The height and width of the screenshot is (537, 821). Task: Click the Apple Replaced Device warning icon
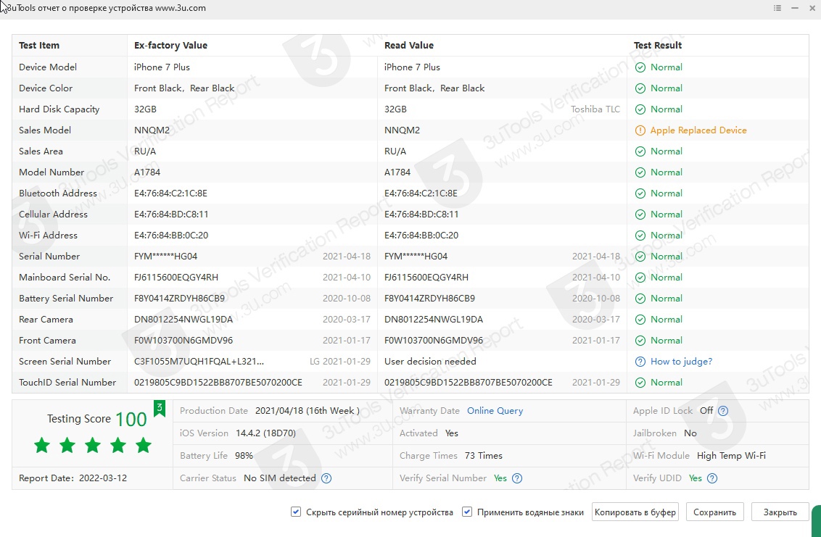pyautogui.click(x=640, y=130)
